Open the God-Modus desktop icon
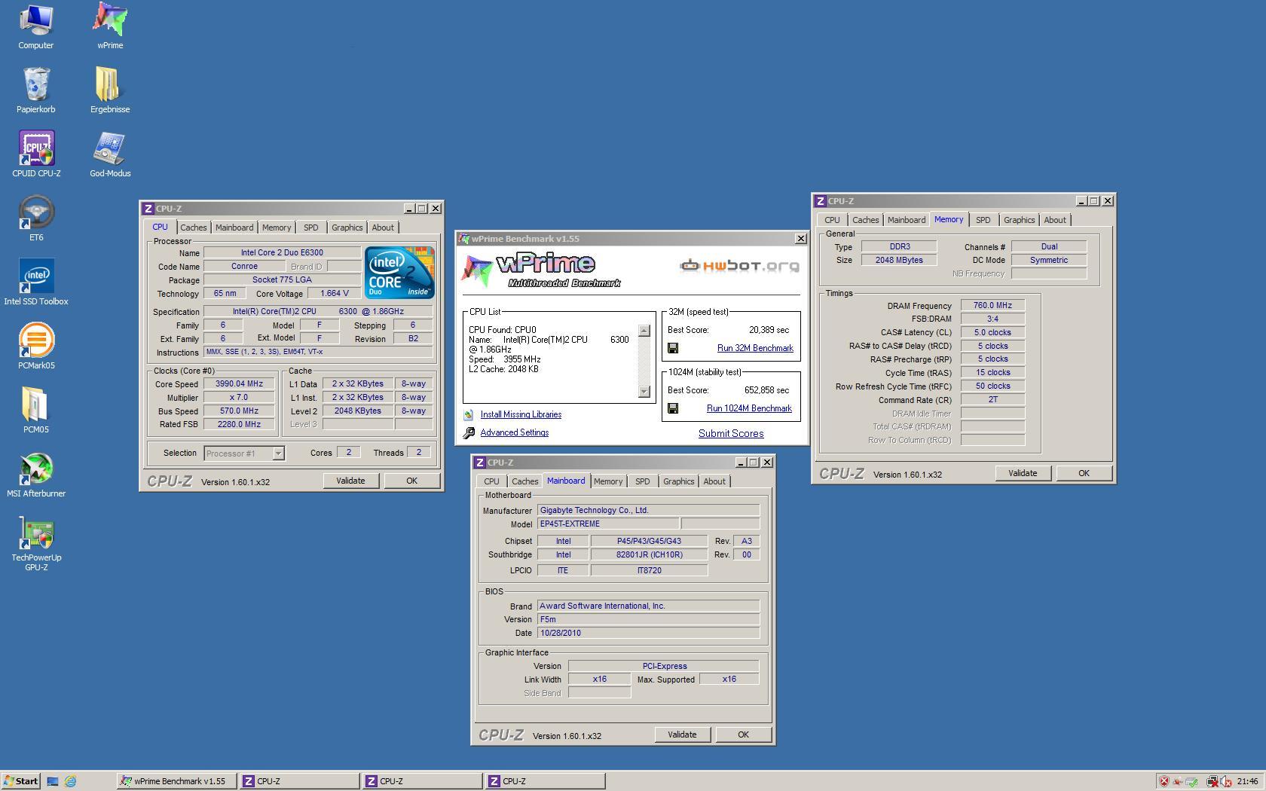Image resolution: width=1266 pixels, height=791 pixels. (x=110, y=155)
